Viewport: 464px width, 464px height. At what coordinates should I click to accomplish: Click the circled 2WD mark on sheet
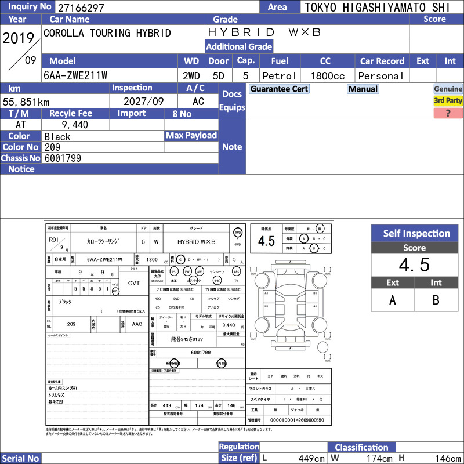pyautogui.click(x=238, y=233)
